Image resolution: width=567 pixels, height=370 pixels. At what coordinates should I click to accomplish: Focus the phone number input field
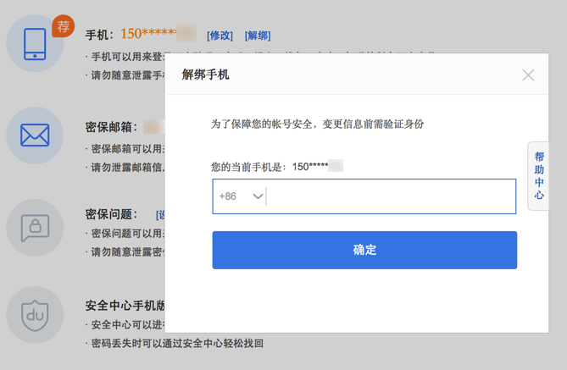point(390,196)
